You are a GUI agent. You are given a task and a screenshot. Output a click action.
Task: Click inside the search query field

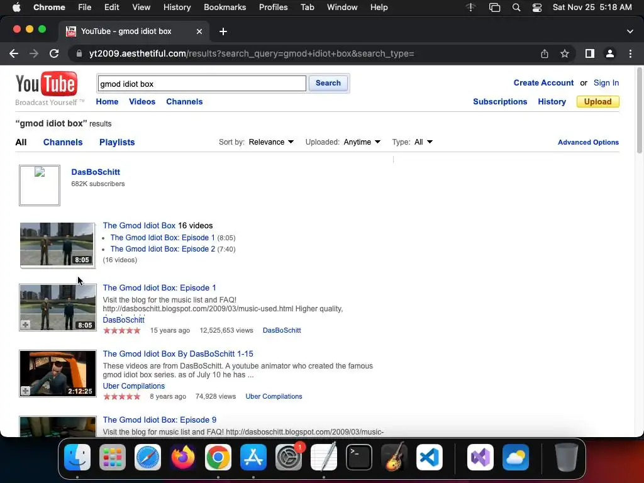tap(202, 84)
